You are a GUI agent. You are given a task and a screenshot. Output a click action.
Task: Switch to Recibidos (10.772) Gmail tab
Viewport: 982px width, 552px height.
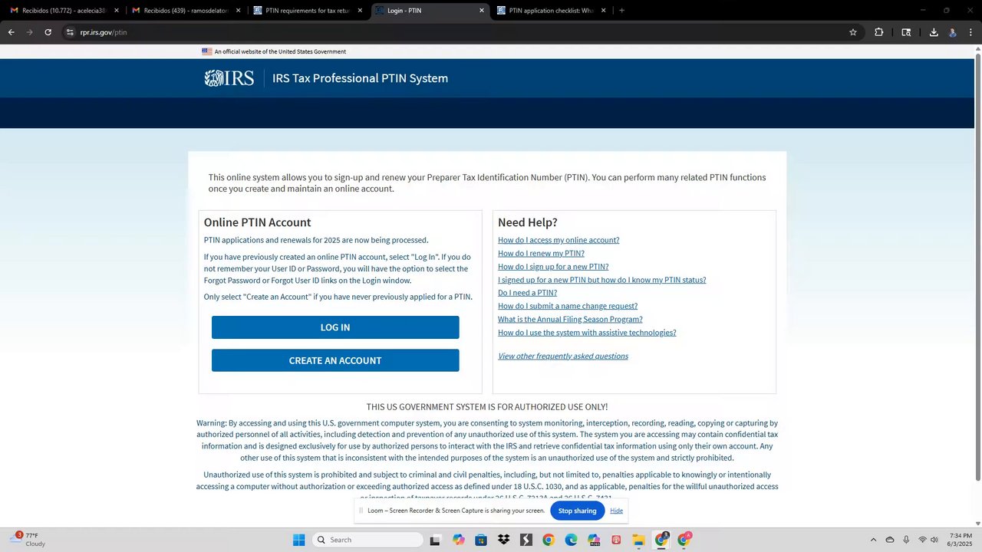pyautogui.click(x=64, y=11)
